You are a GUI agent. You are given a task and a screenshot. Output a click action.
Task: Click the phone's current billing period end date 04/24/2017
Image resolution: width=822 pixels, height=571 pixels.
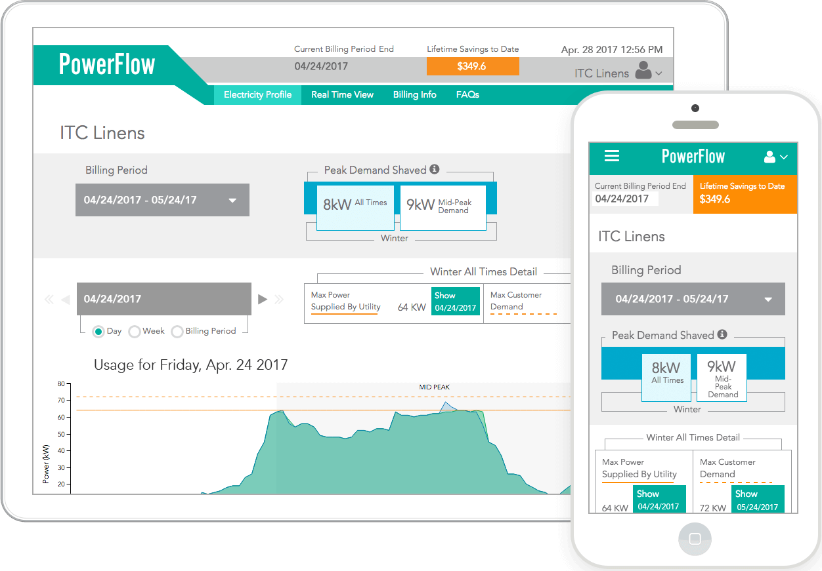point(622,199)
